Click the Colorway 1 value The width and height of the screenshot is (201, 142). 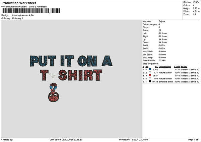point(18,18)
